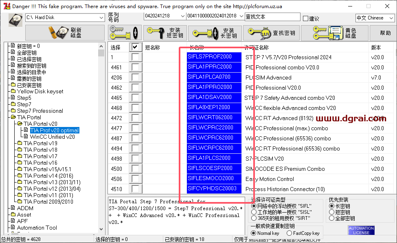Expand TIA Portal v13 (2013/11) folder
The image size is (397, 243).
52,182
